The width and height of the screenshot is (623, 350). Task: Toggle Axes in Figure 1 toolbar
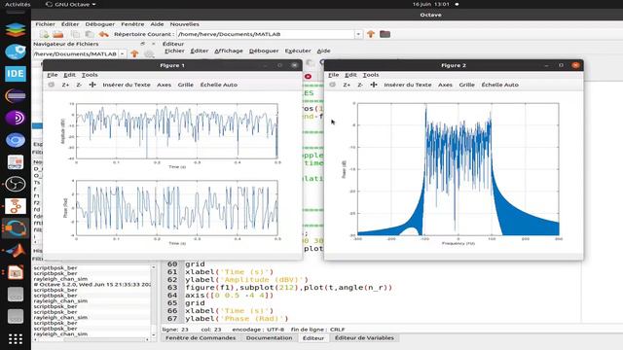(x=164, y=85)
